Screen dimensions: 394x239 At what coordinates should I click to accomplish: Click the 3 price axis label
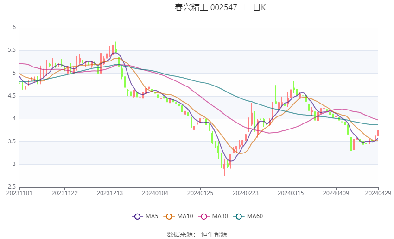[14, 164]
